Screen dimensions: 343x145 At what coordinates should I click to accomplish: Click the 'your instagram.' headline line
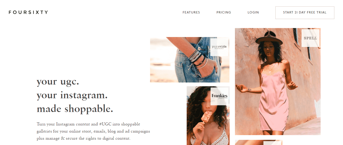tap(72, 95)
